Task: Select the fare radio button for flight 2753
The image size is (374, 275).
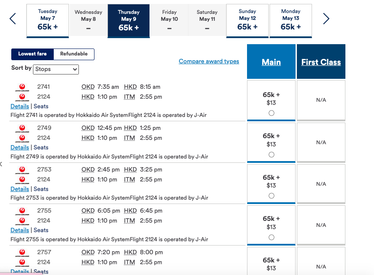Action: coord(271,195)
